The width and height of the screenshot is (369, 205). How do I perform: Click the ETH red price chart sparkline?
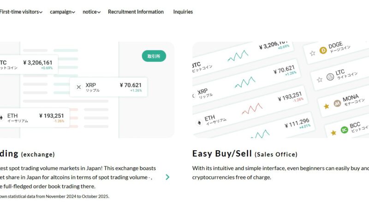(x=252, y=109)
